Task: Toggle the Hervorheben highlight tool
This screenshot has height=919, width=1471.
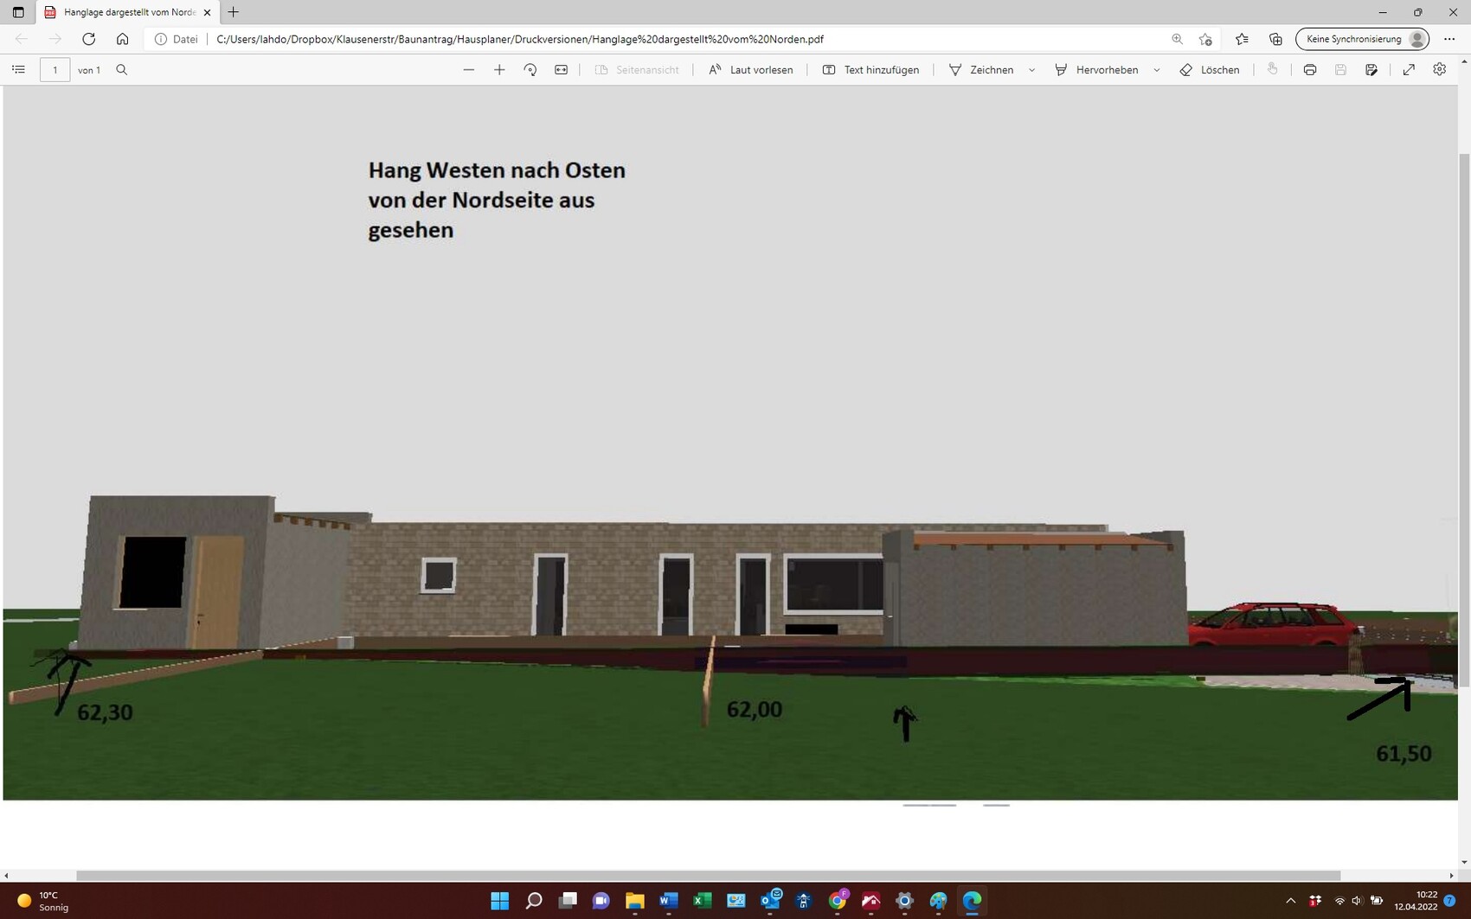Action: click(x=1096, y=70)
